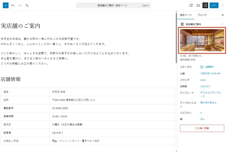Open the block inserter plus button
The height and width of the screenshot is (152, 227).
pyautogui.click(x=5, y=5)
